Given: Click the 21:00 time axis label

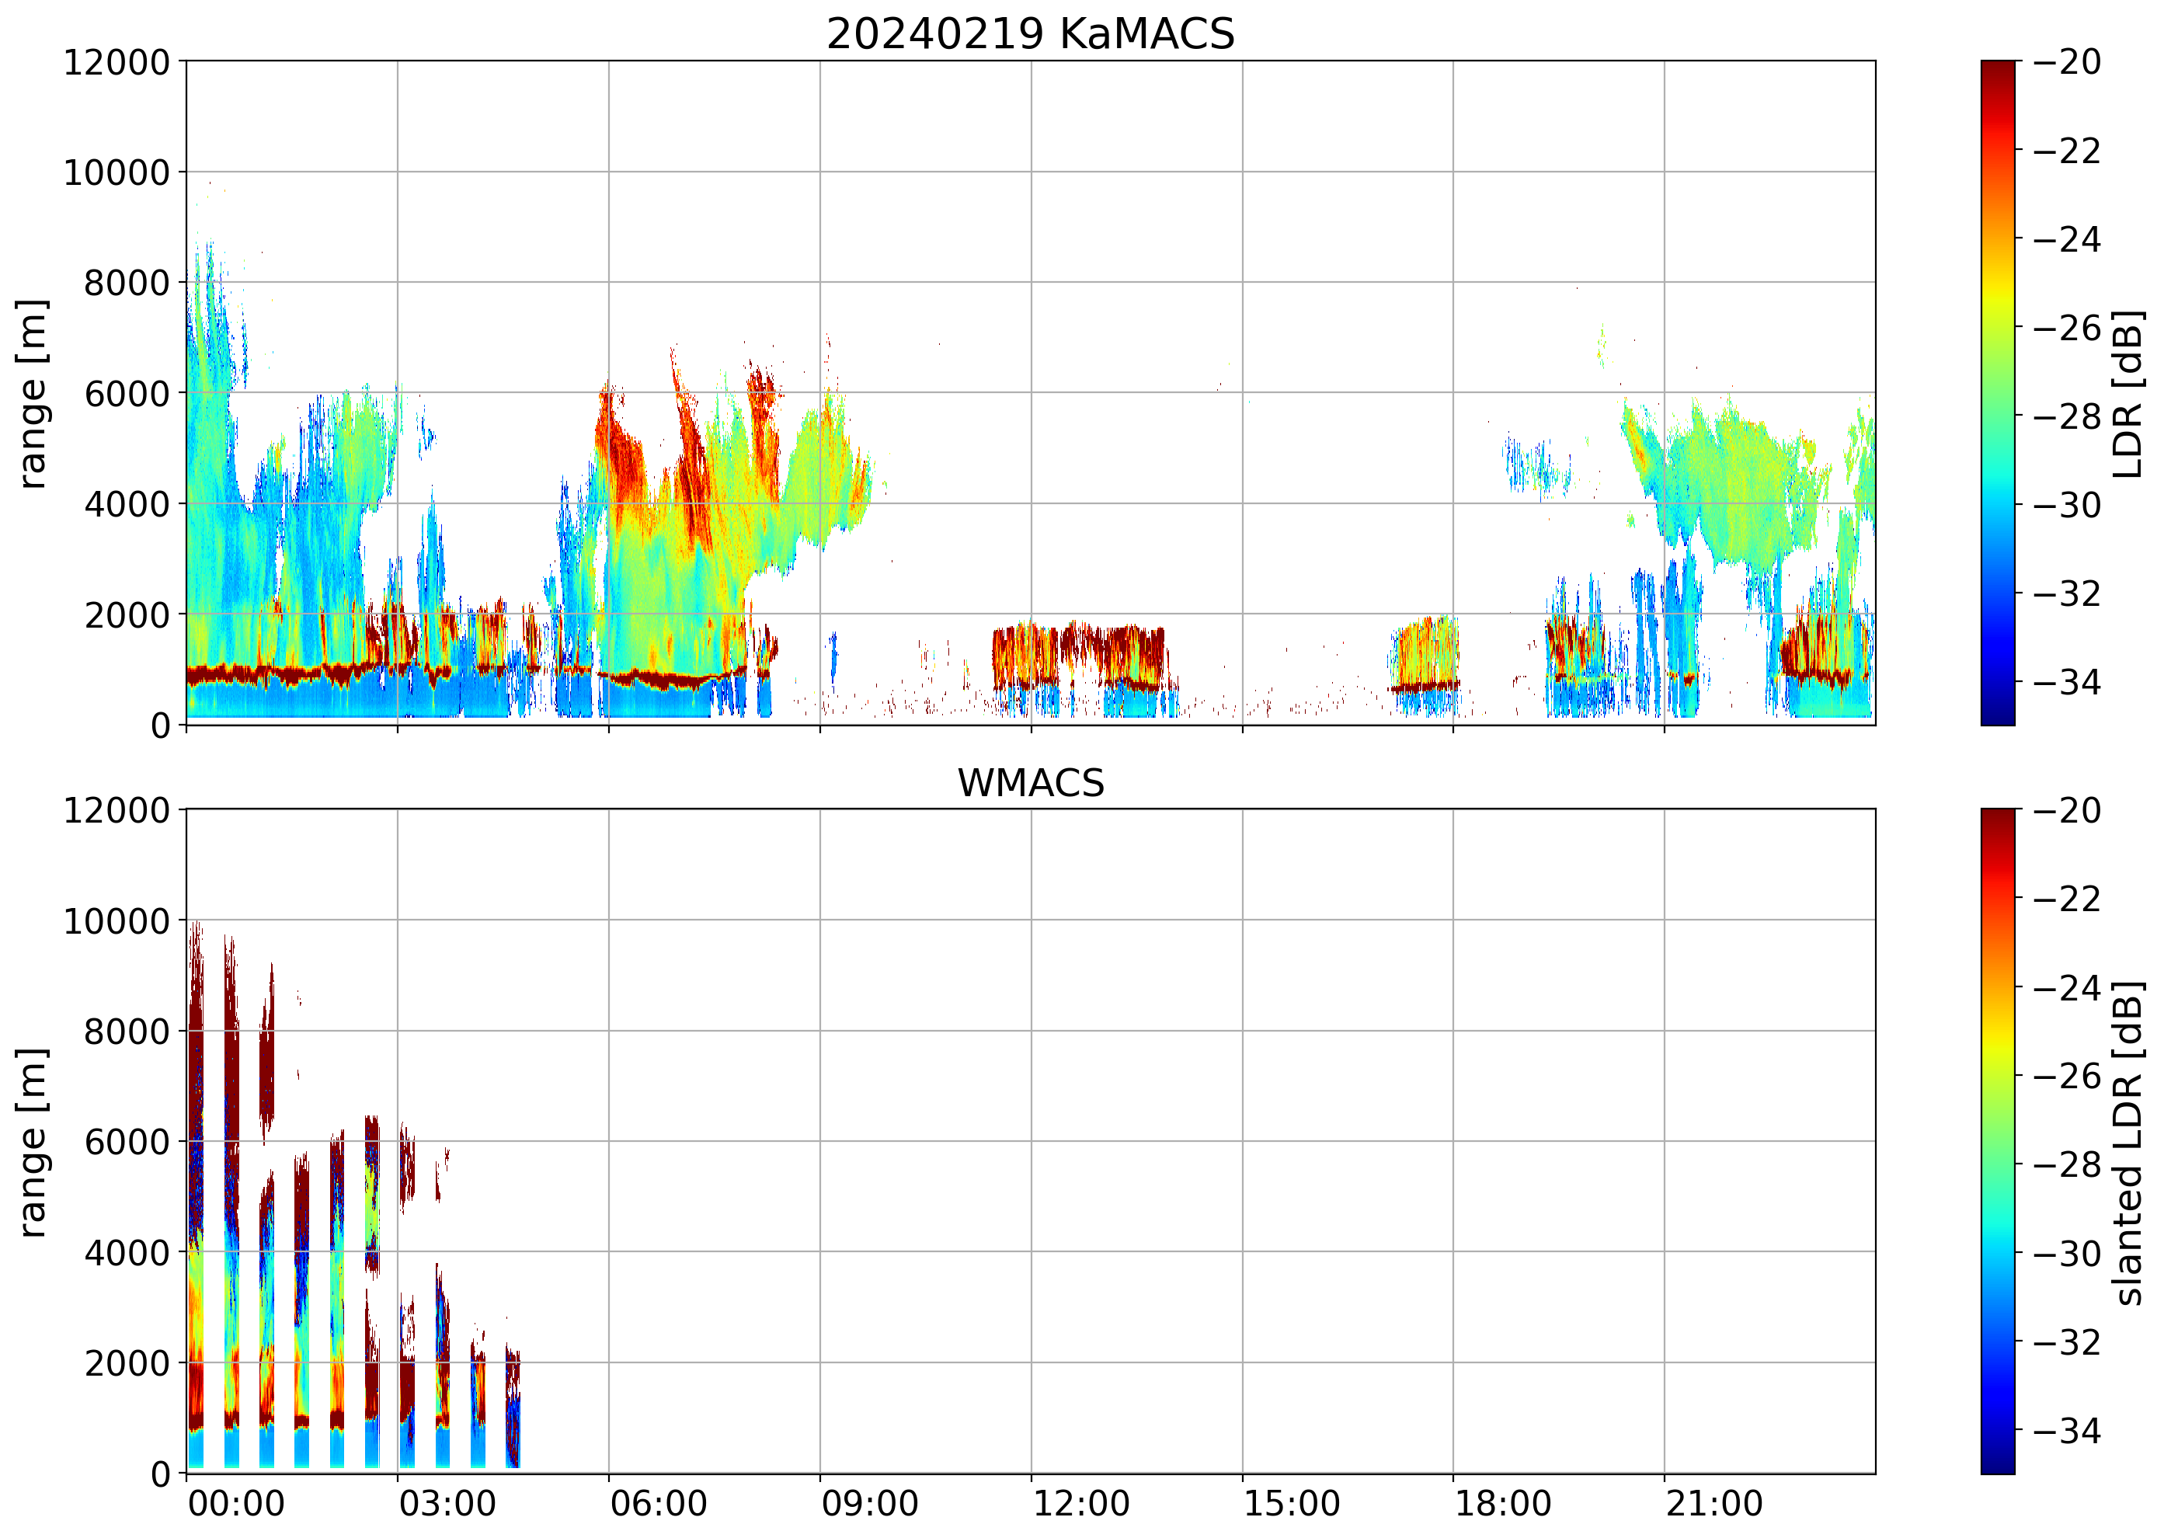Looking at the screenshot, I should [x=1713, y=1504].
